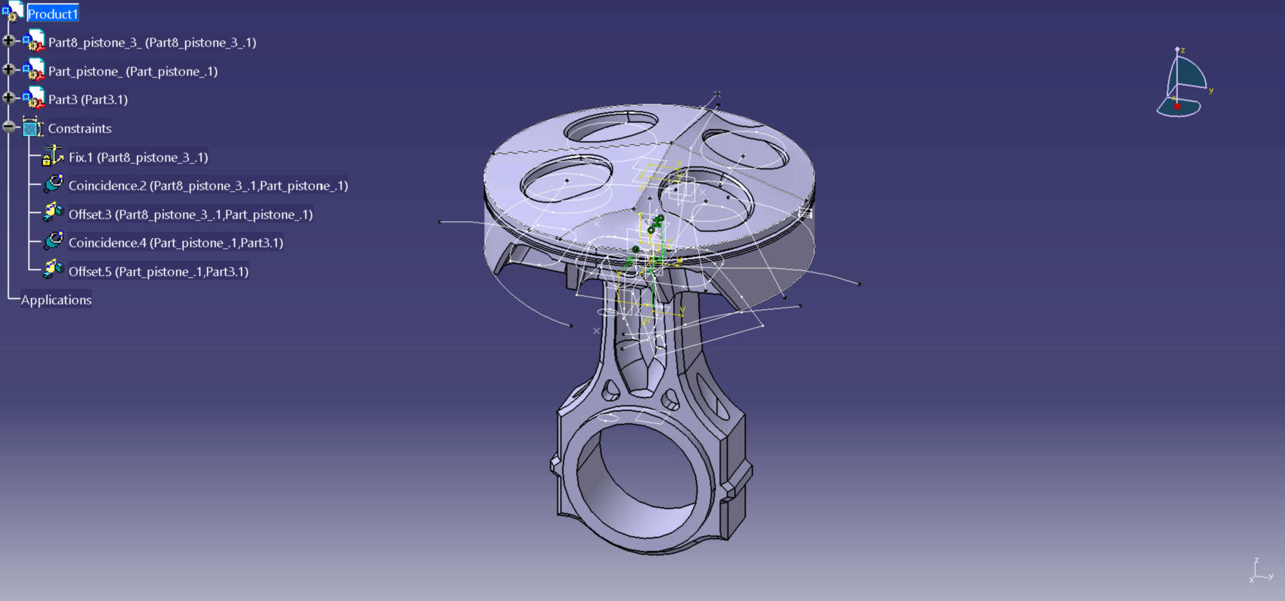The image size is (1285, 601).
Task: Select Part_pistone_ (Part_pistone_.1) label
Action: (133, 71)
